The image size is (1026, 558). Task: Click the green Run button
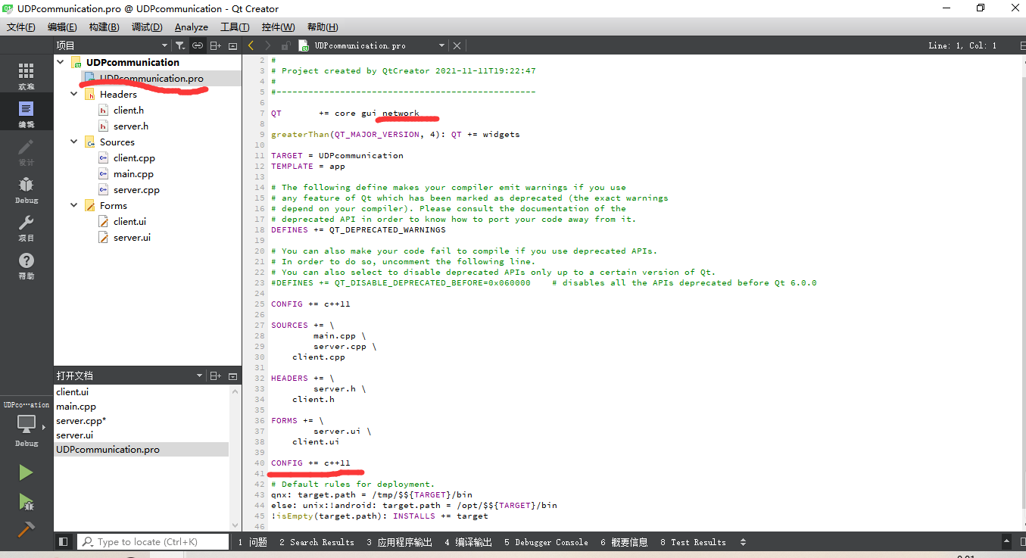coord(27,472)
